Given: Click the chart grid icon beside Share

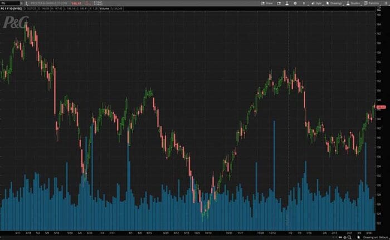Looking at the screenshot, I should [x=279, y=3].
